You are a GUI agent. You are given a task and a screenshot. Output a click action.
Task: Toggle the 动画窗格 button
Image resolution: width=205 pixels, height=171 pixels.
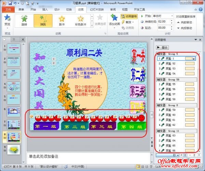click(129, 16)
